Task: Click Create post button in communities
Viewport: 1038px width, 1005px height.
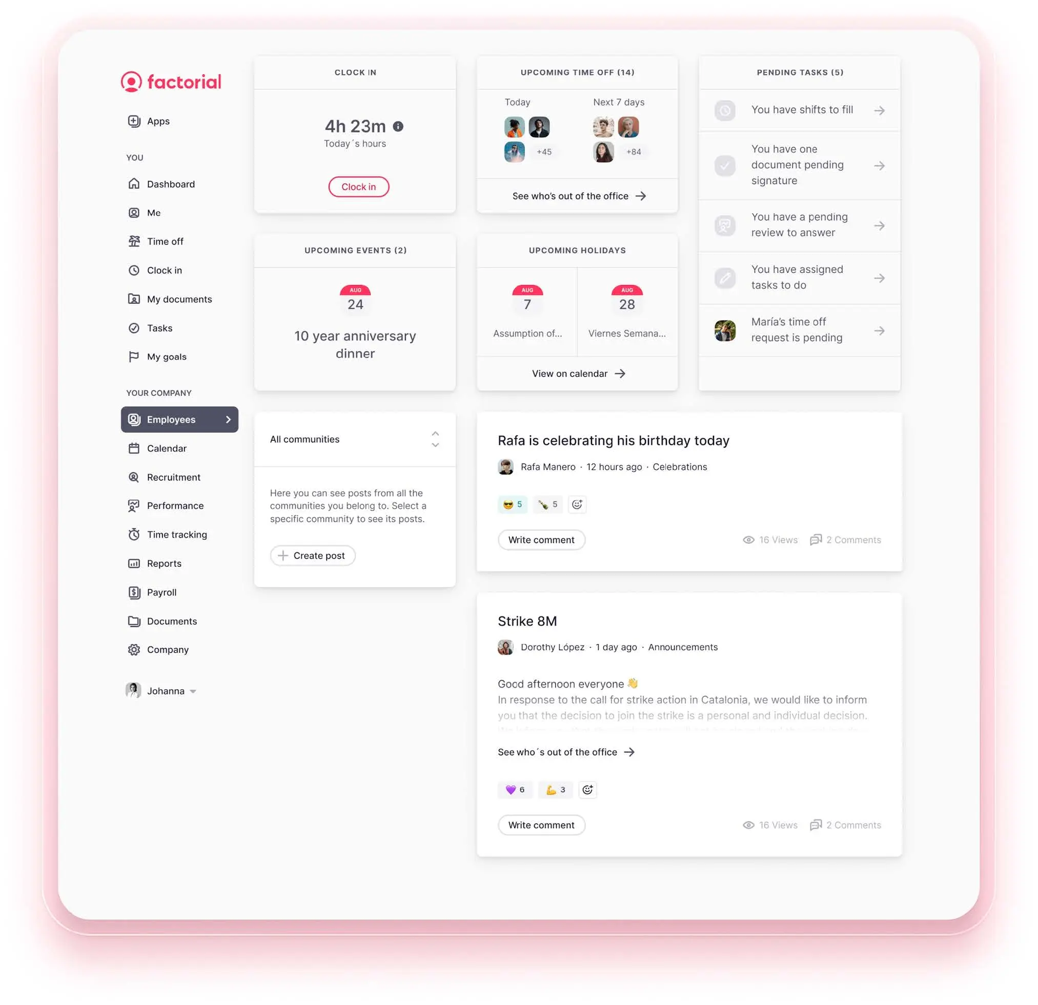Action: coord(312,555)
